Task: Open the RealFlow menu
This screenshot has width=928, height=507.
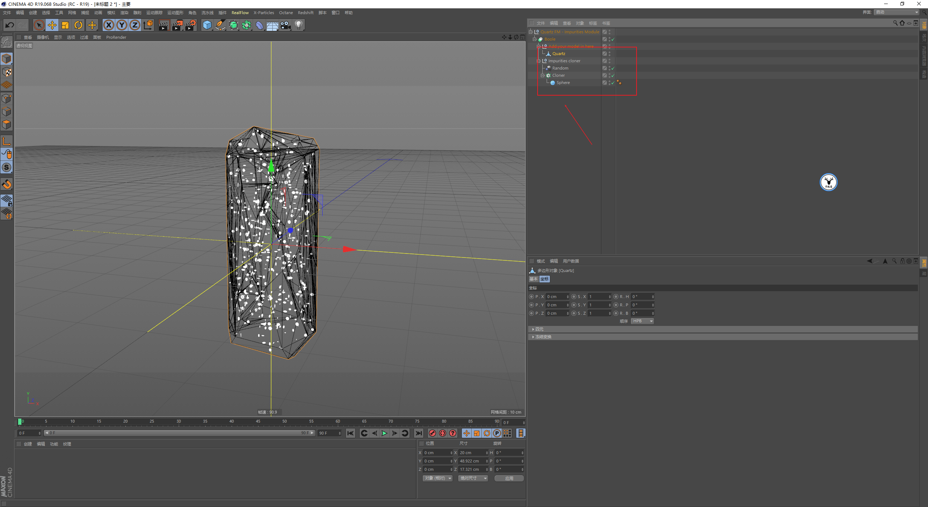Action: 240,13
